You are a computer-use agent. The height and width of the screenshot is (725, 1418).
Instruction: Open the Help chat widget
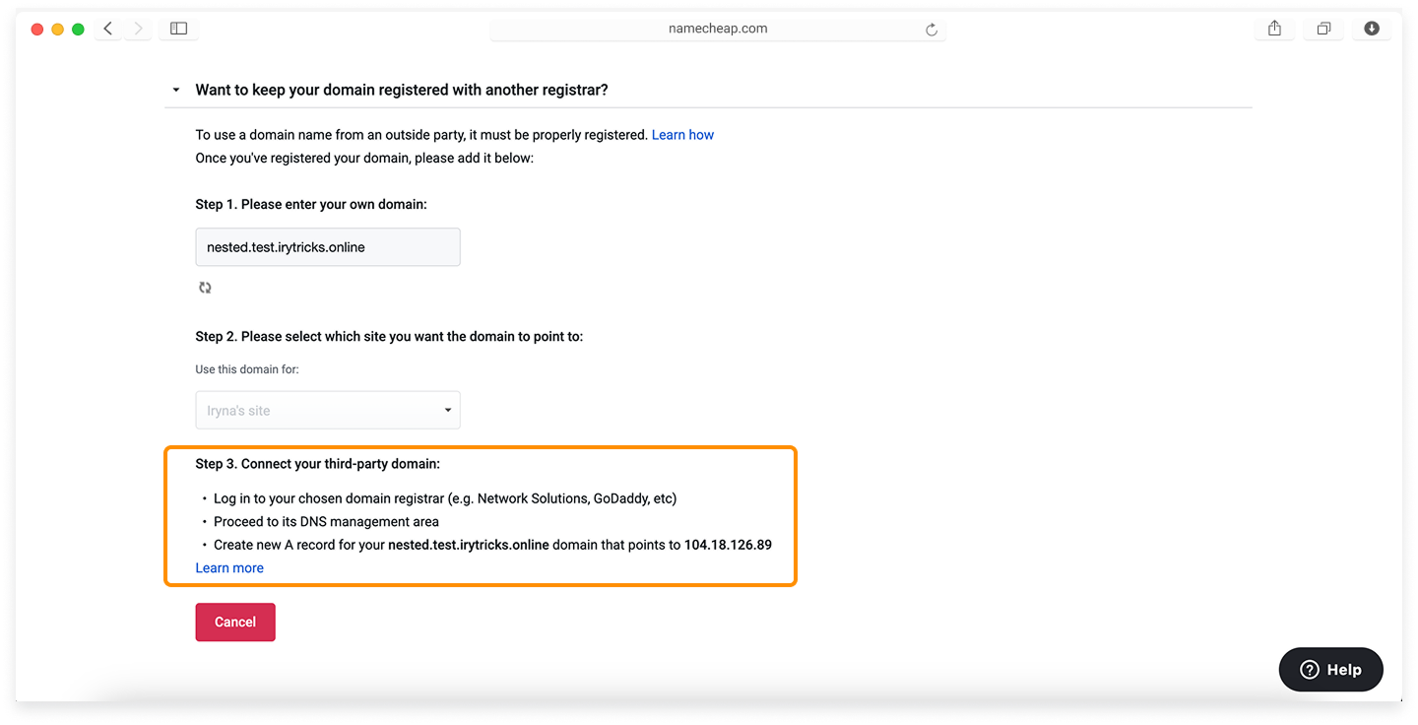click(1330, 669)
